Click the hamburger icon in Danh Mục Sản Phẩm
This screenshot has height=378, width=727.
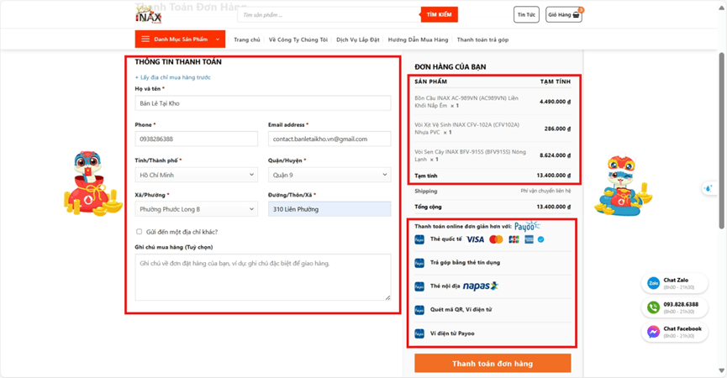click(145, 39)
